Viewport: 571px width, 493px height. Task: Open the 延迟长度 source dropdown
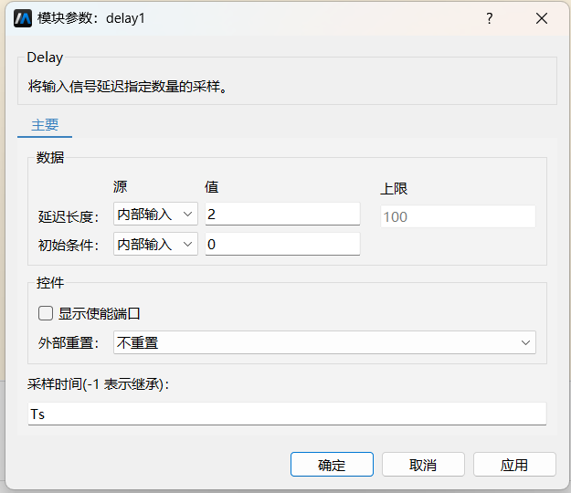tap(155, 214)
